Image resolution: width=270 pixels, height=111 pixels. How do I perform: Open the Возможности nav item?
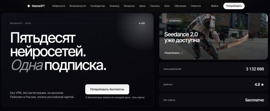point(78,6)
